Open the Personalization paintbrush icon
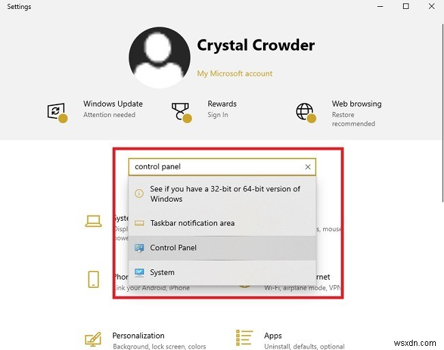The image size is (444, 350). click(x=93, y=339)
